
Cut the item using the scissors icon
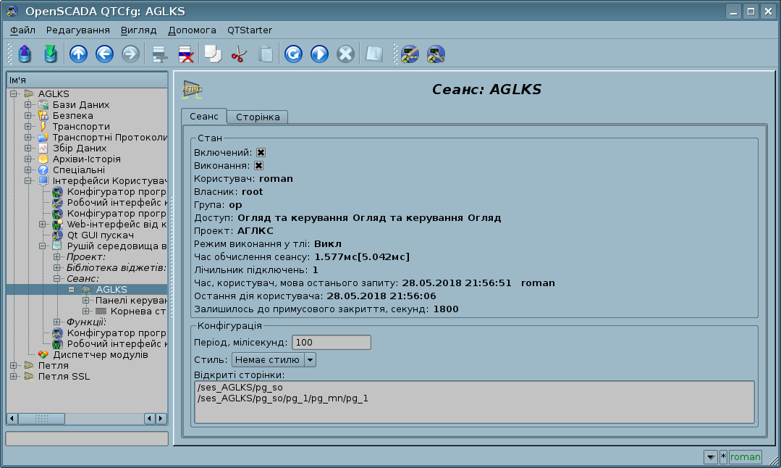tap(239, 54)
